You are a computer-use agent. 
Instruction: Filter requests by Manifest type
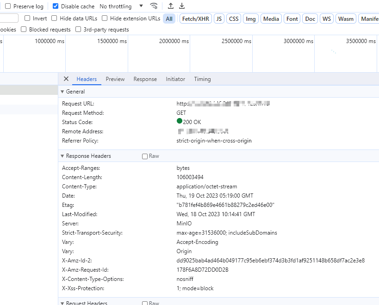(369, 19)
